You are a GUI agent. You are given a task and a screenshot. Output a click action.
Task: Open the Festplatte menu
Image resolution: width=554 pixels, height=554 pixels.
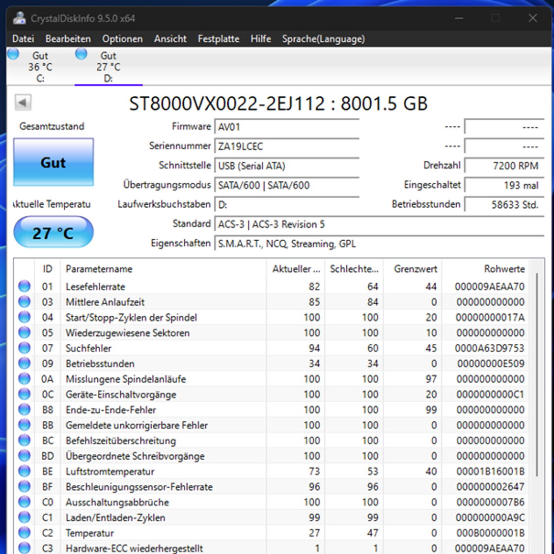(219, 39)
